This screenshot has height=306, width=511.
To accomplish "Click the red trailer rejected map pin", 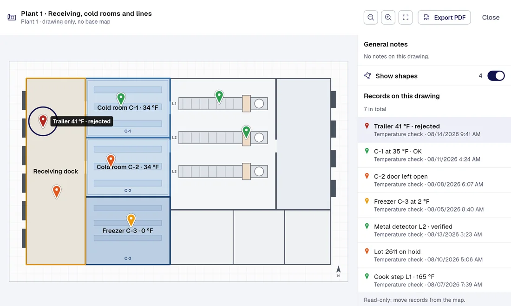I will click(43, 121).
